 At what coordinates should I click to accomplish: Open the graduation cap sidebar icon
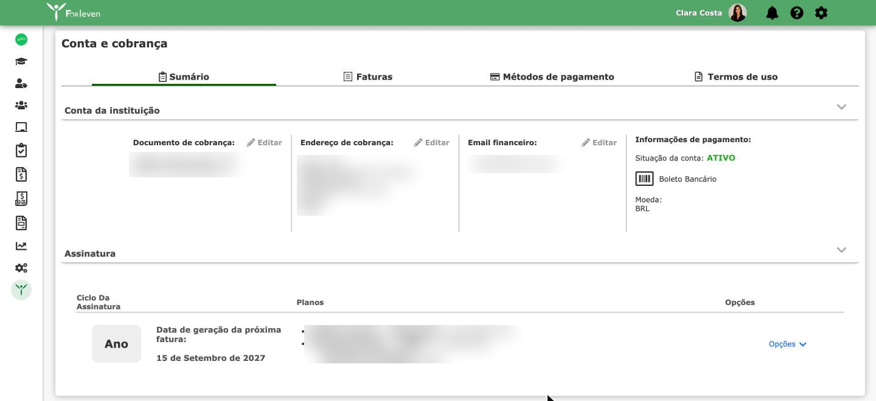tap(21, 61)
